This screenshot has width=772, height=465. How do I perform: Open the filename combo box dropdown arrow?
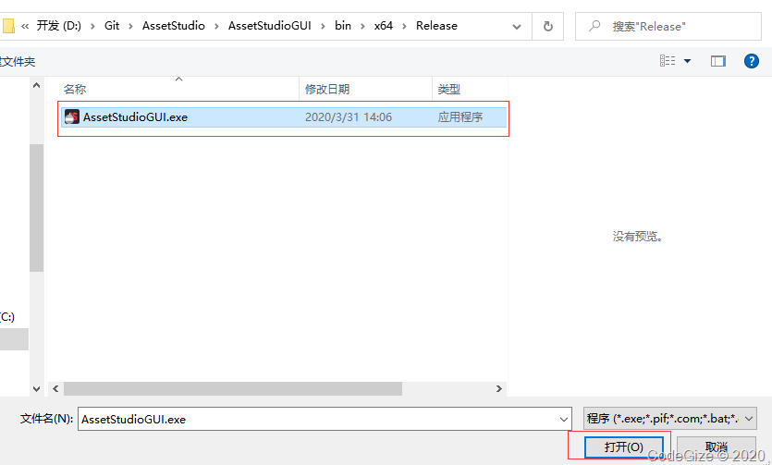564,419
